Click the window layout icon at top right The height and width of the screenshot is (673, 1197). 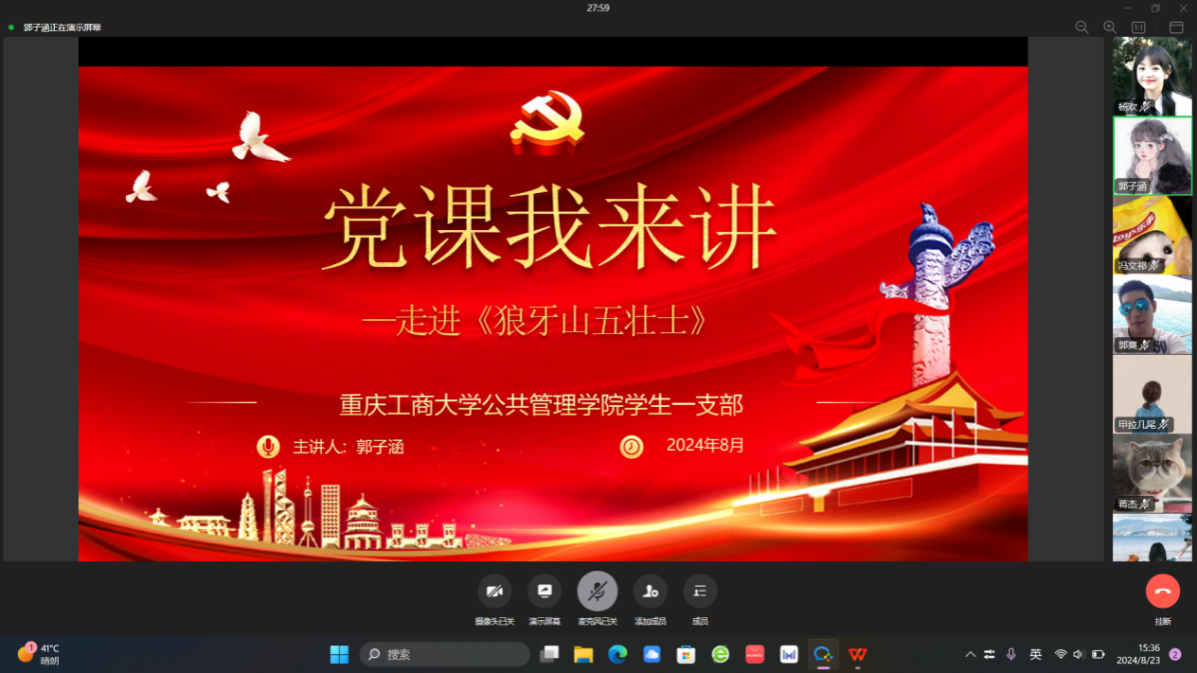pyautogui.click(x=1176, y=27)
